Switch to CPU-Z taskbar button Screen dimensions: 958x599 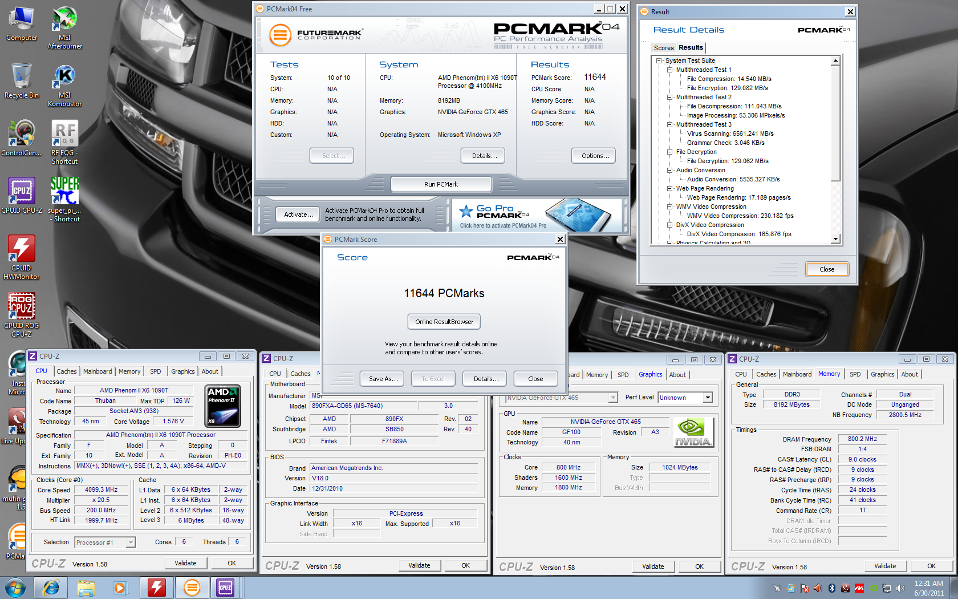[226, 588]
